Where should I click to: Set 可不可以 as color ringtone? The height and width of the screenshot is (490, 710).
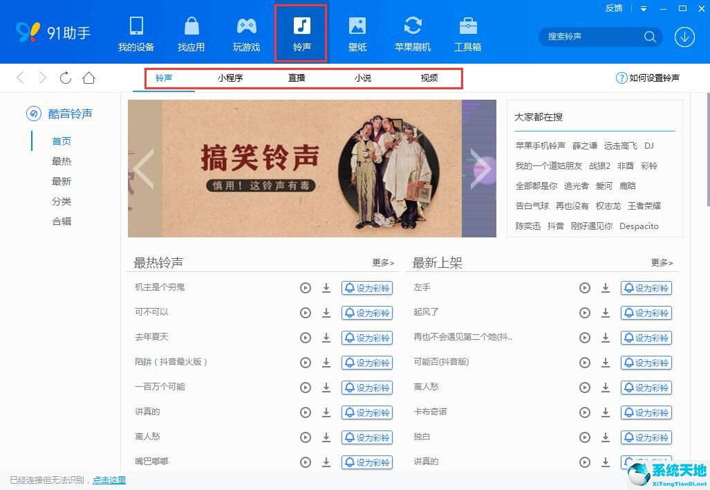367,312
